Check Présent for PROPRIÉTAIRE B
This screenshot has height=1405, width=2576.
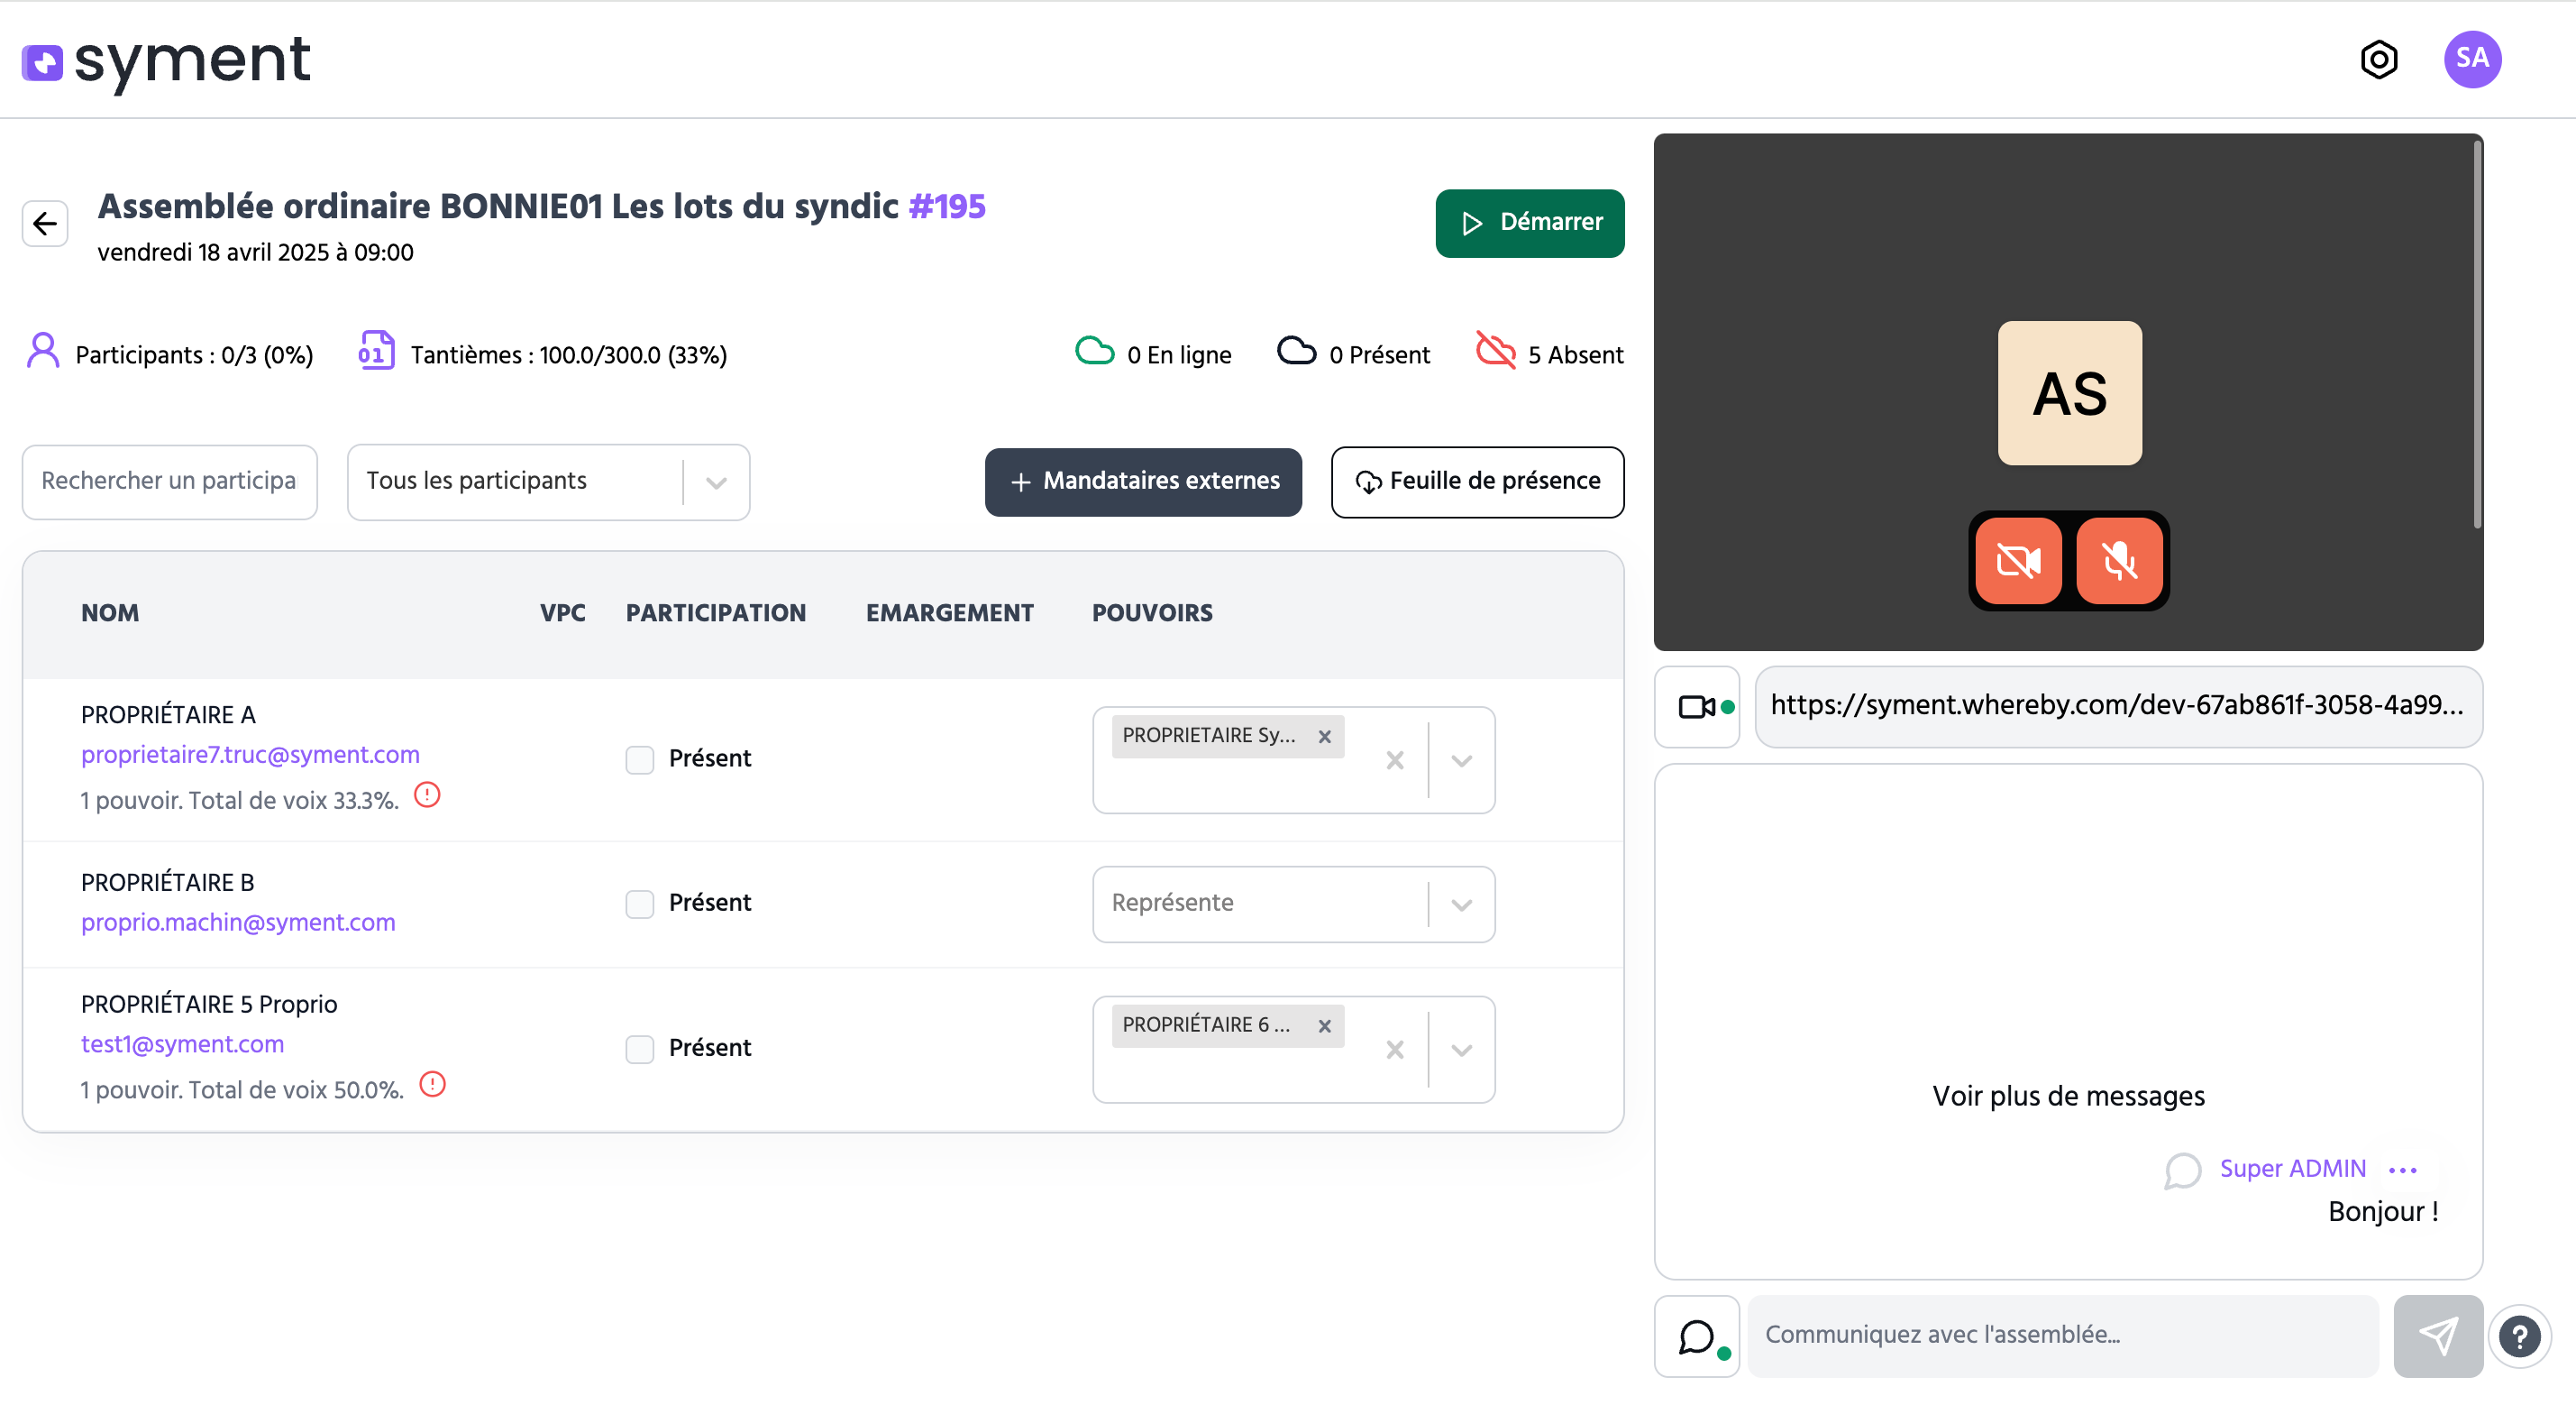click(x=640, y=904)
